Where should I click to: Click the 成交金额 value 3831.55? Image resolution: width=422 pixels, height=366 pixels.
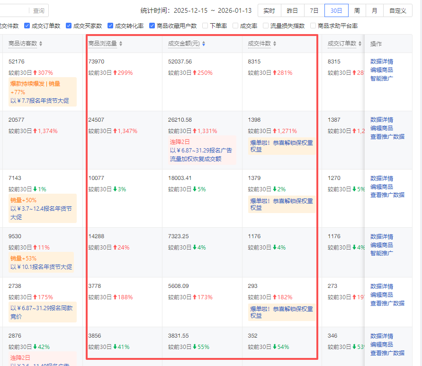point(179,336)
